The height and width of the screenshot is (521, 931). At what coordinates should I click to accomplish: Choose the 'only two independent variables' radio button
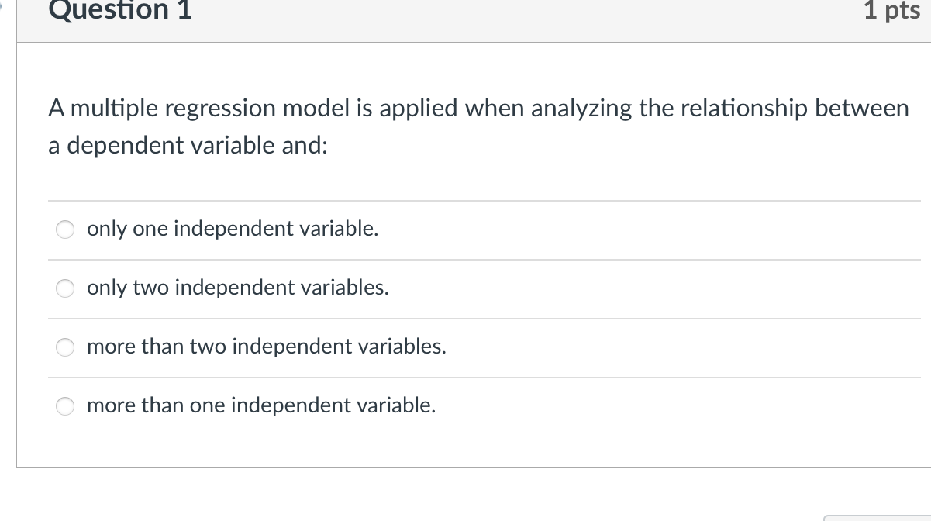(x=65, y=288)
